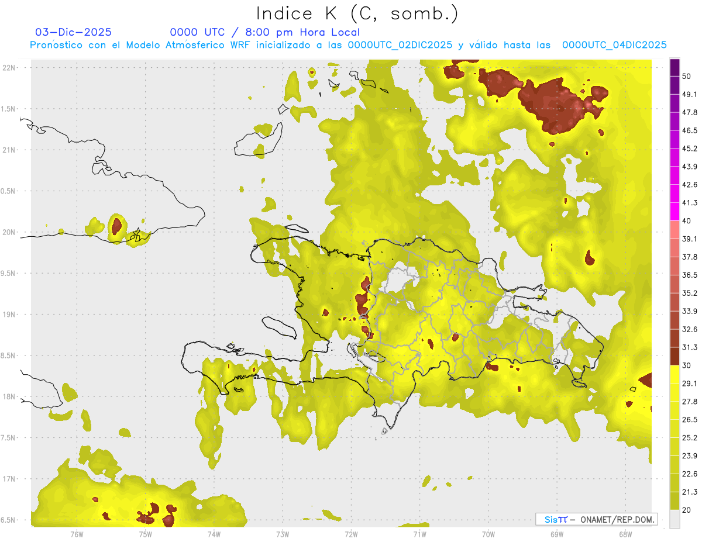This screenshot has width=702, height=542.
Task: Click legend value '23.9'
Action: point(689,455)
